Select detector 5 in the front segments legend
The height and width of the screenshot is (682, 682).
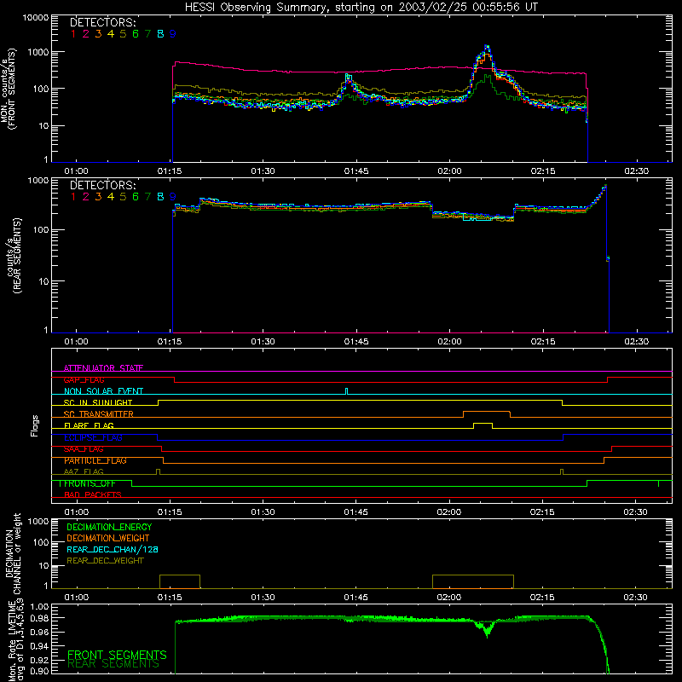click(123, 34)
